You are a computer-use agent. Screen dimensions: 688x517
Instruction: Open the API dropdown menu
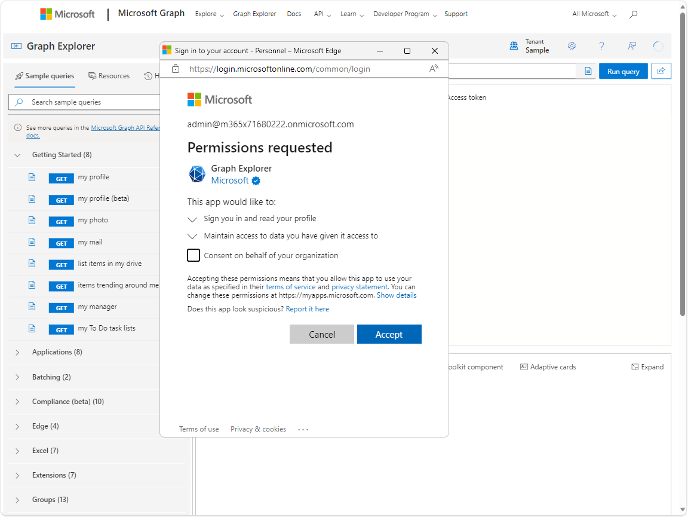(322, 14)
